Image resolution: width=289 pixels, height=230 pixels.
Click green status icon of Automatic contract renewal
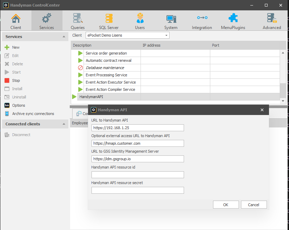(x=80, y=60)
